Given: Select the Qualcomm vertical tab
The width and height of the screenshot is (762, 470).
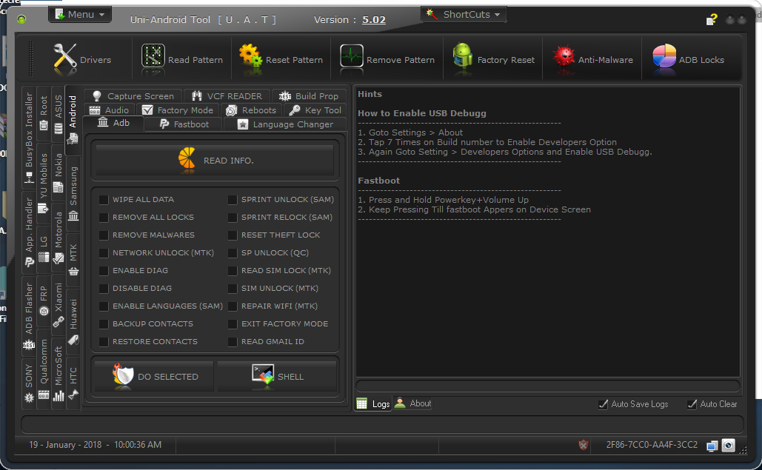Looking at the screenshot, I should pyautogui.click(x=44, y=369).
